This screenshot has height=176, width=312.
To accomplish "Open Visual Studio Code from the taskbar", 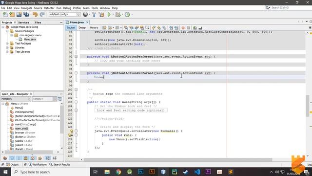I will tap(197, 172).
